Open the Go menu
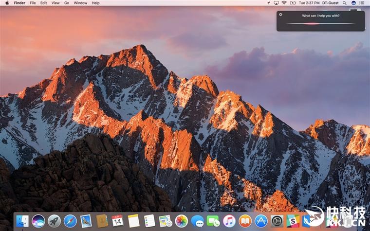The image size is (370, 231). (x=67, y=3)
